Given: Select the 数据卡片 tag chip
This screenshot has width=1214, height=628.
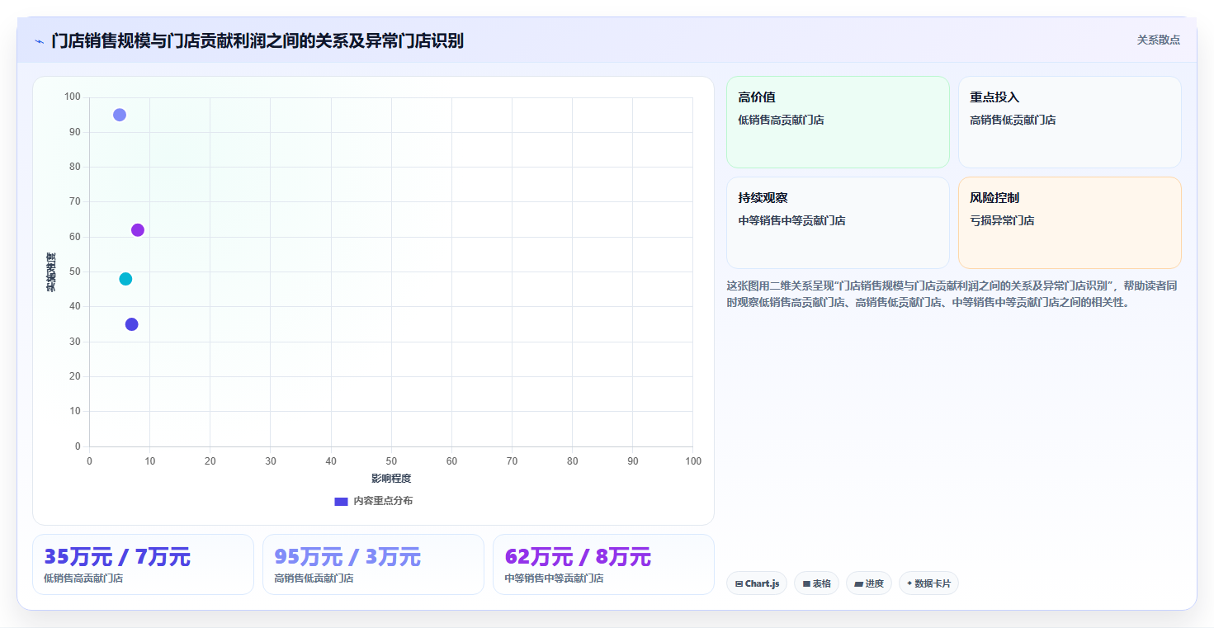Looking at the screenshot, I should coord(928,583).
